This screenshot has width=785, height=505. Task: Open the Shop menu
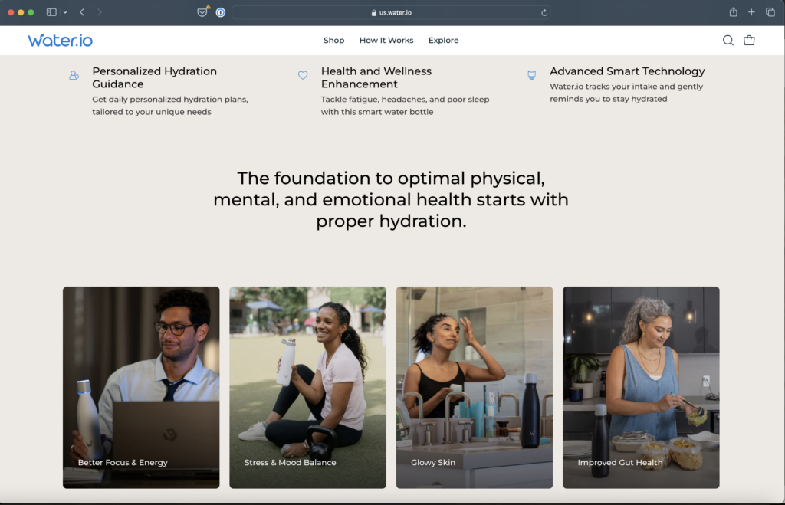(334, 41)
